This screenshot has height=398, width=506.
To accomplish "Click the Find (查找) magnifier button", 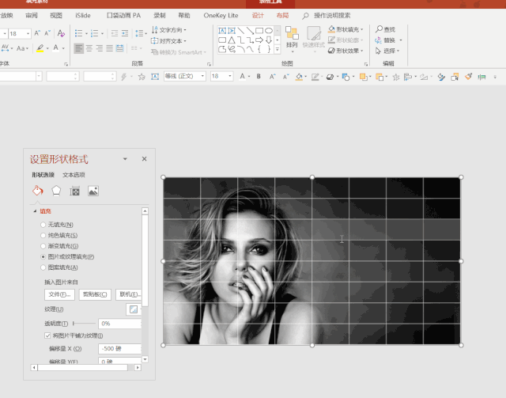I will 385,29.
